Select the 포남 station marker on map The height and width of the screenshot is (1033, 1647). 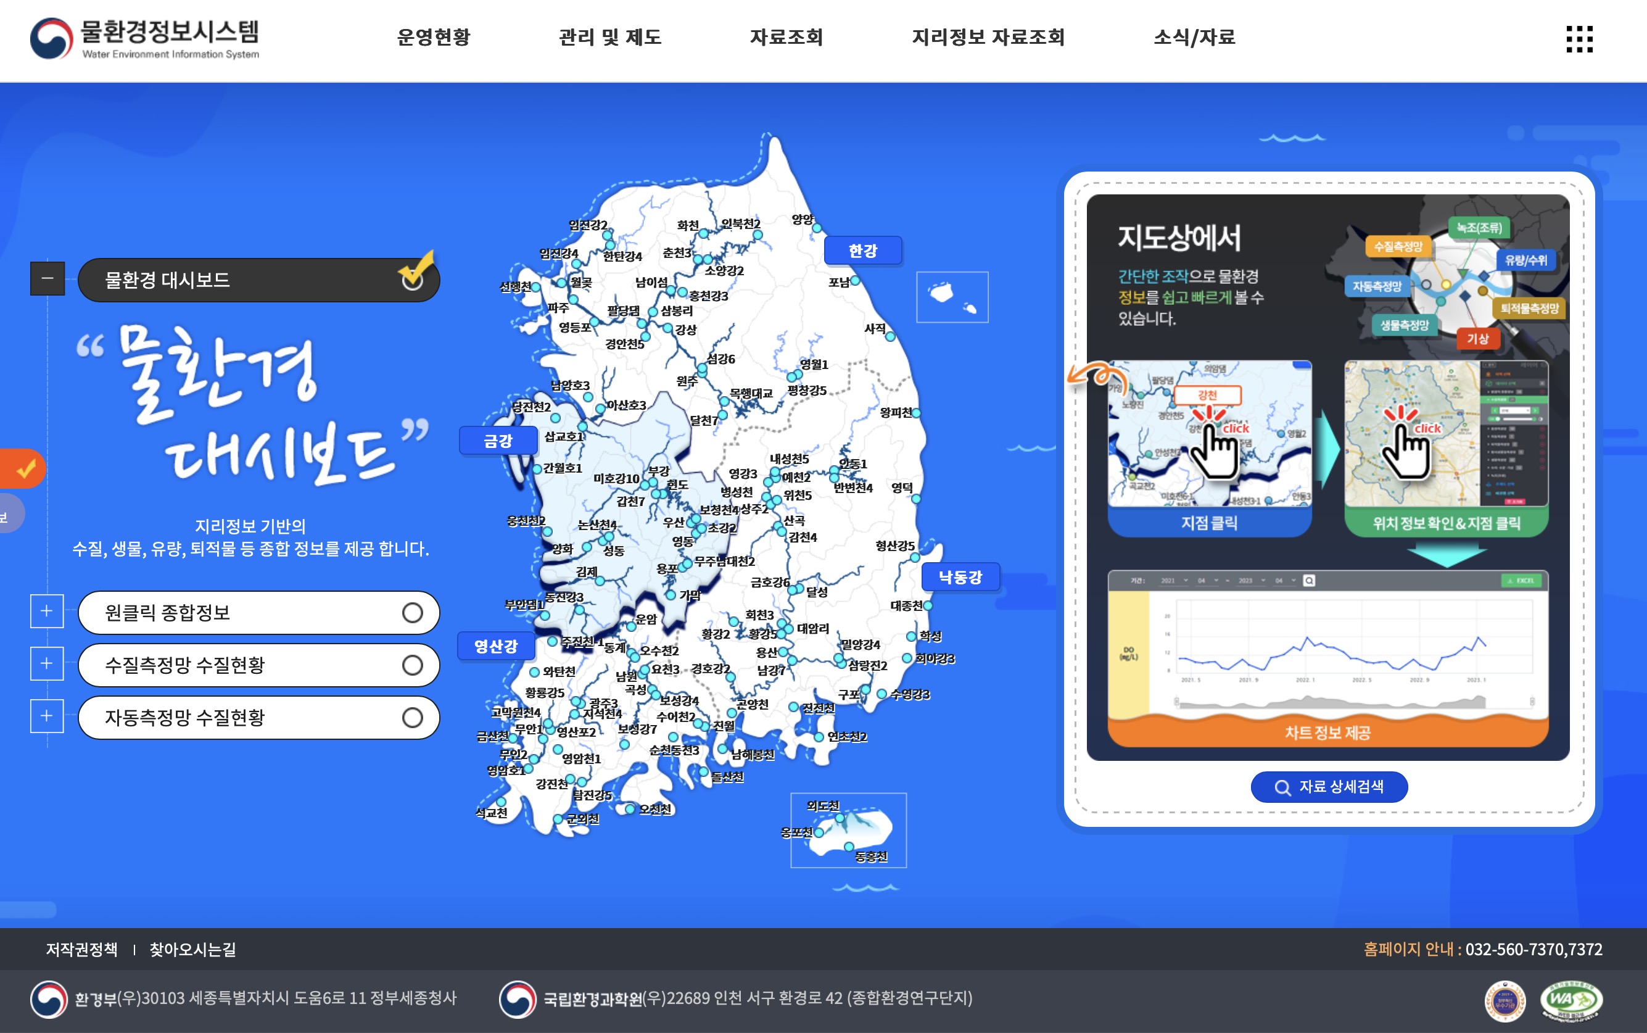pos(855,280)
